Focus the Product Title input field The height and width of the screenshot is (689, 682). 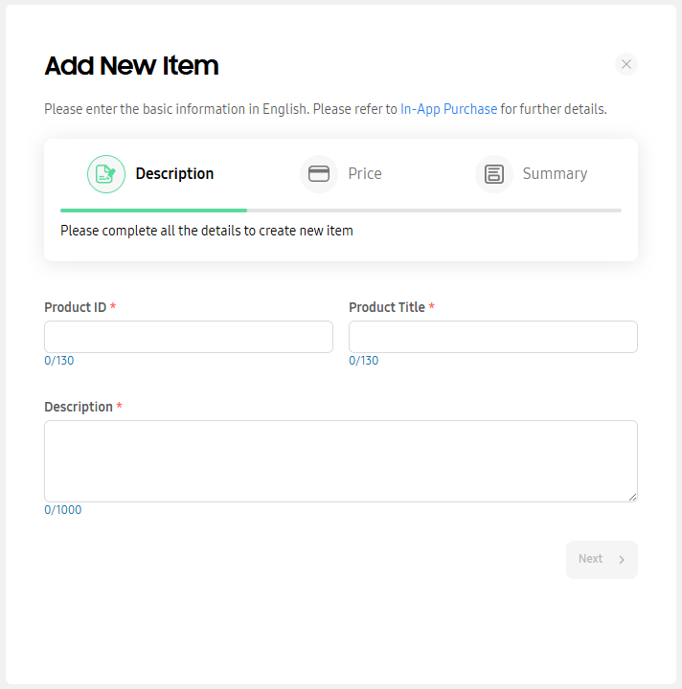[x=493, y=337]
